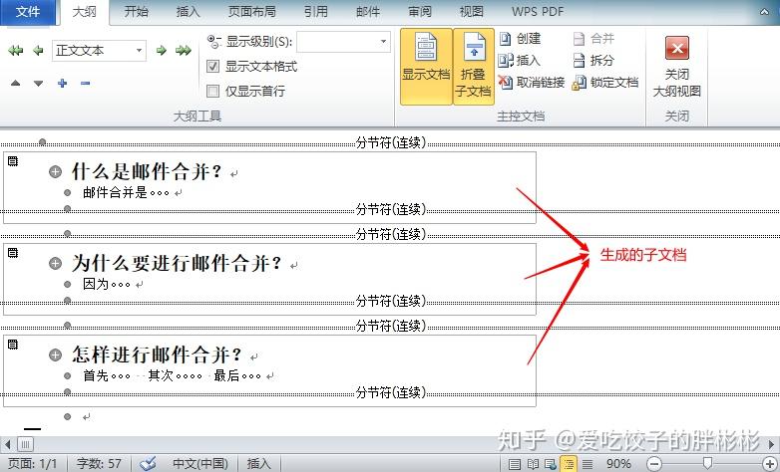The image size is (780, 472).
Task: Switch to the 审阅 tab
Action: pyautogui.click(x=419, y=12)
